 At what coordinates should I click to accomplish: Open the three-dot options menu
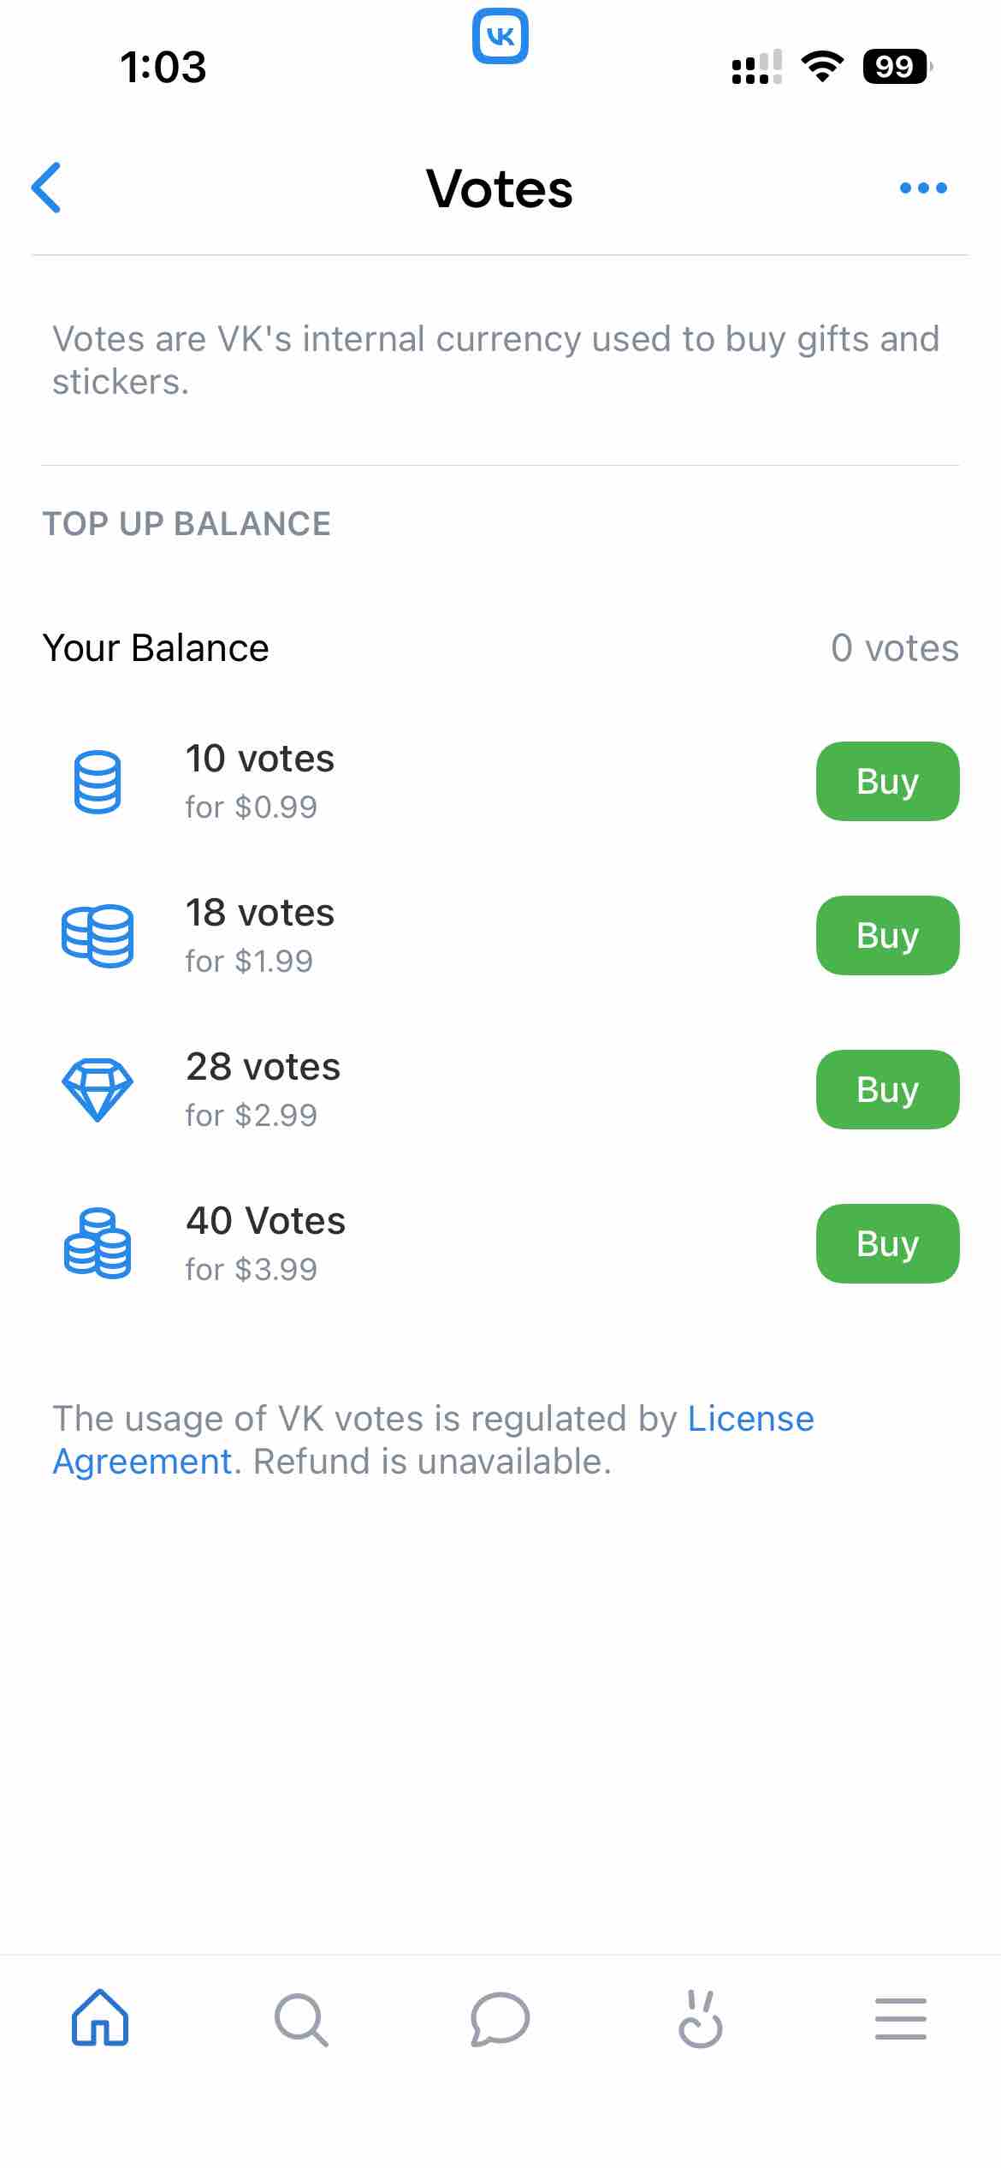[x=923, y=188]
